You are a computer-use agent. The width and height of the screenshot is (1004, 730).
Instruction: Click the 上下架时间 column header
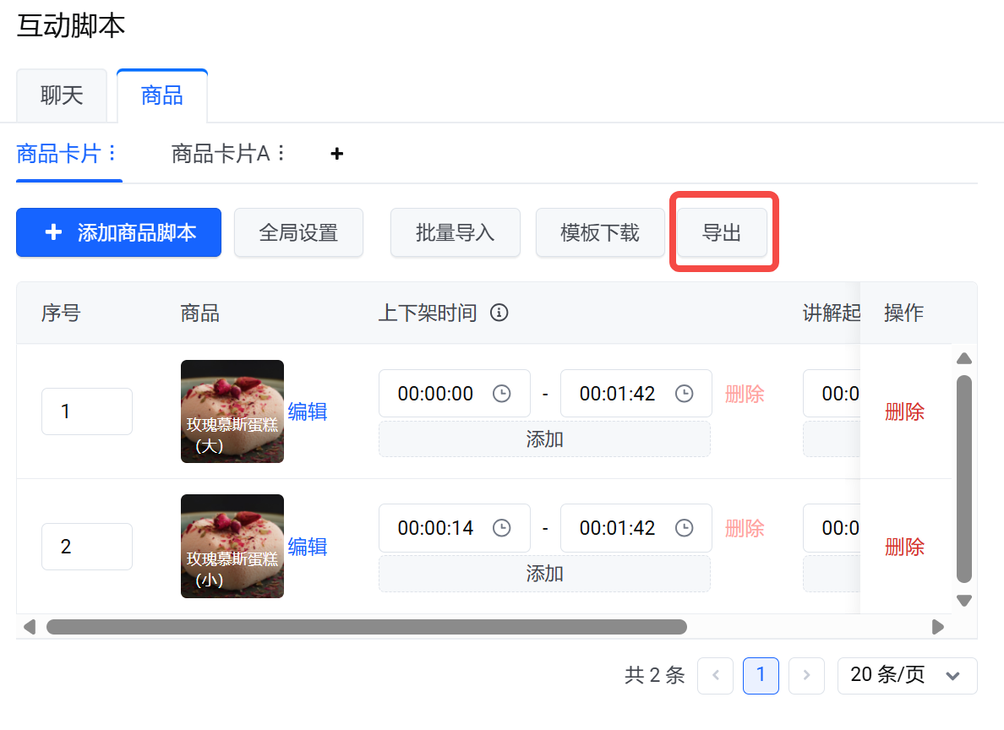428,313
